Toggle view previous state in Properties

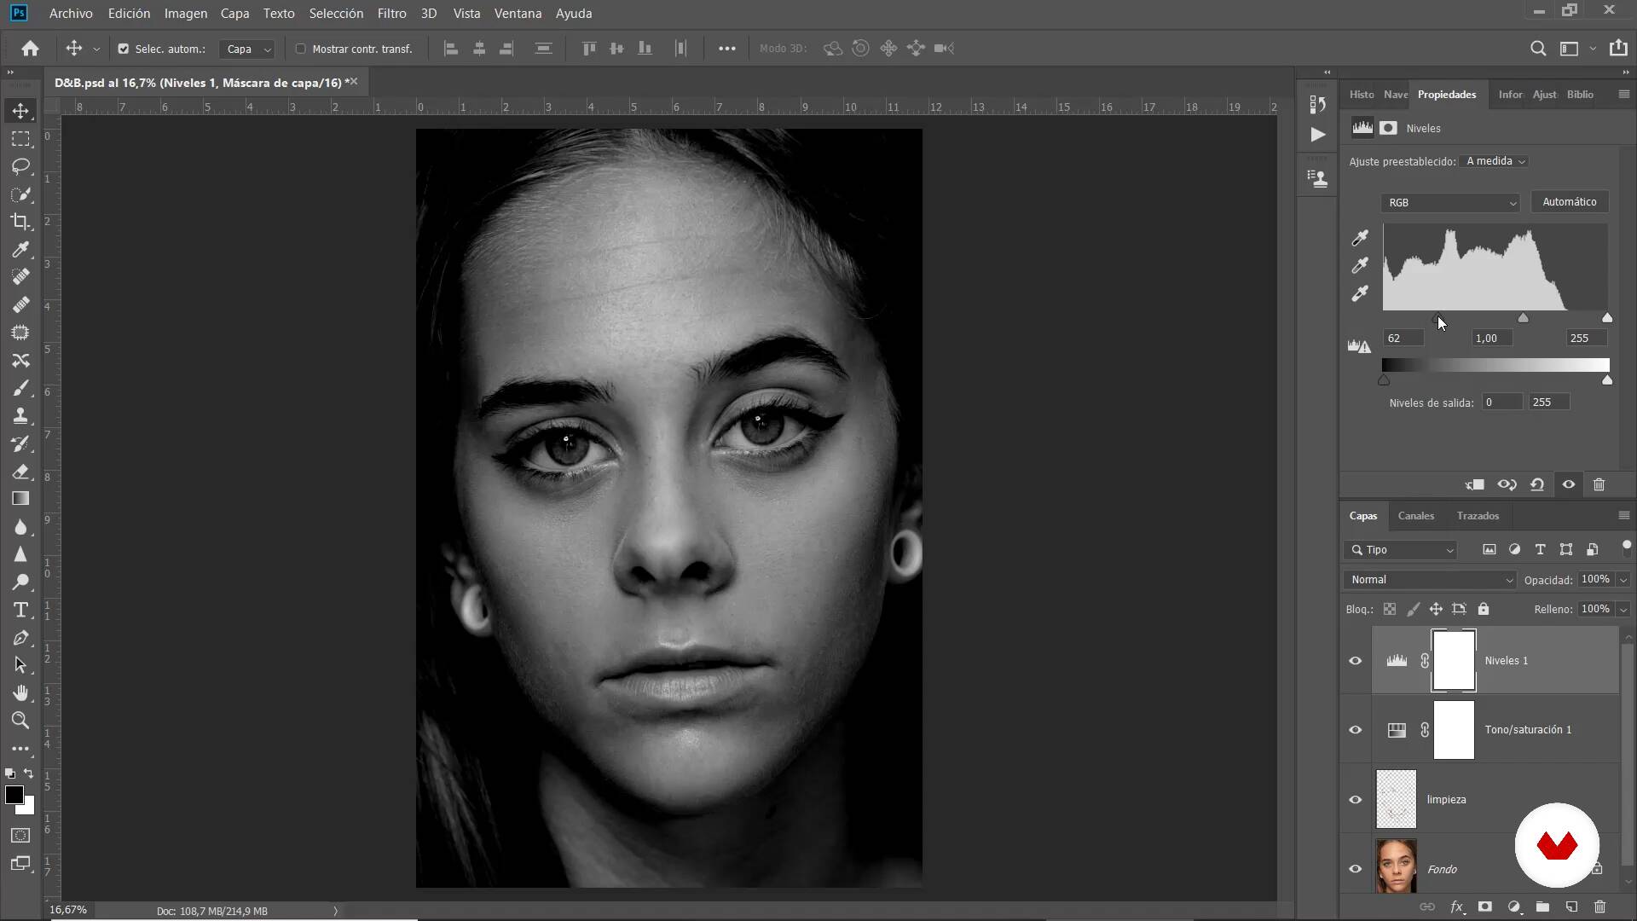[1507, 484]
